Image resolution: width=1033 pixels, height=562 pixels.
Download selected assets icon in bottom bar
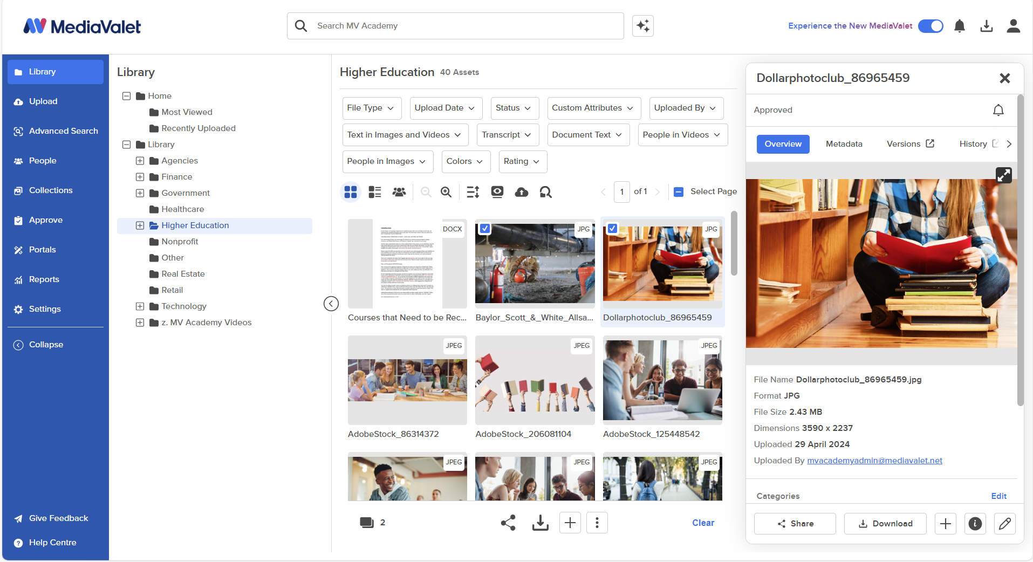click(x=540, y=523)
